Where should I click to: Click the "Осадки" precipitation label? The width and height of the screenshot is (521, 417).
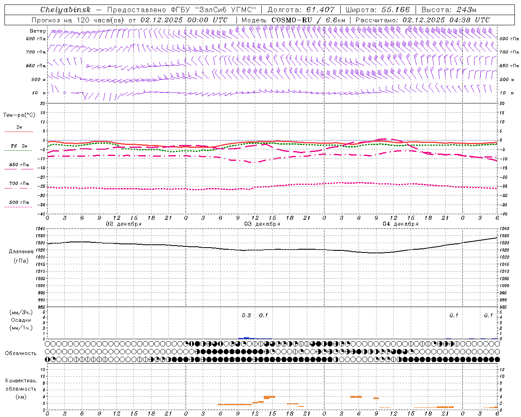coord(21,320)
